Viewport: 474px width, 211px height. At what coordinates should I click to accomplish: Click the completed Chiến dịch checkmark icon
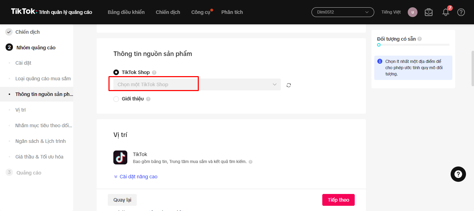[9, 32]
